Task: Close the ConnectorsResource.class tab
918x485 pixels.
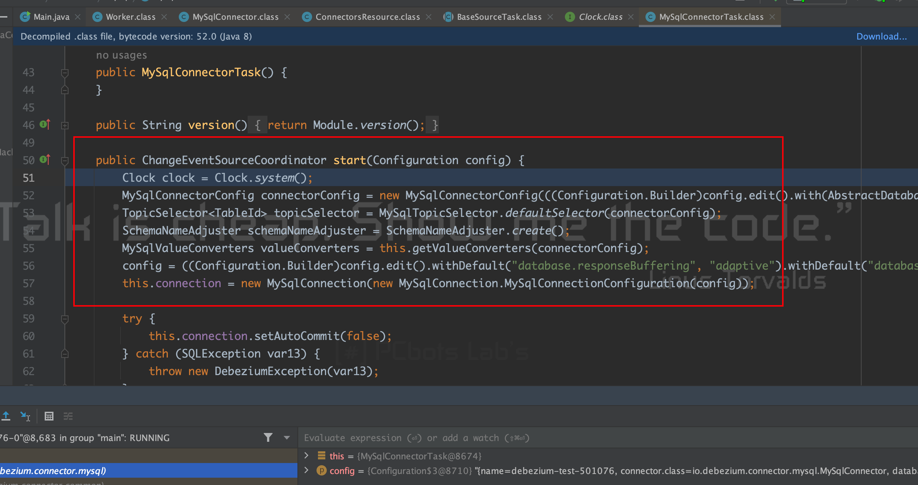Action: (429, 17)
